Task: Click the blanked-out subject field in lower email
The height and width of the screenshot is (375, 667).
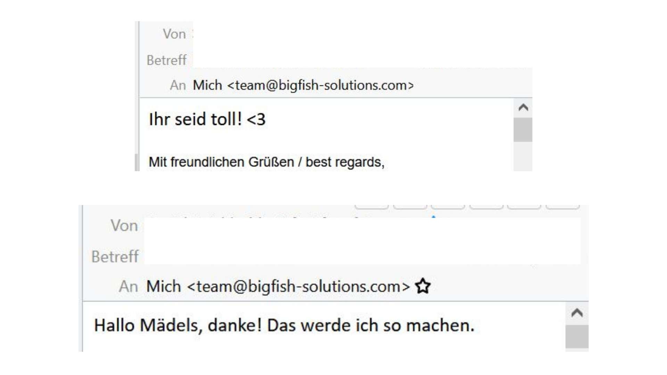Action: [362, 257]
